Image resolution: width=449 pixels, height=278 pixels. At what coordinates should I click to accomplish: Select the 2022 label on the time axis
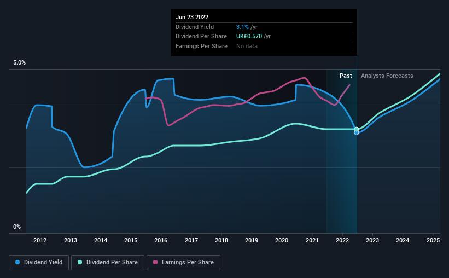(x=342, y=240)
